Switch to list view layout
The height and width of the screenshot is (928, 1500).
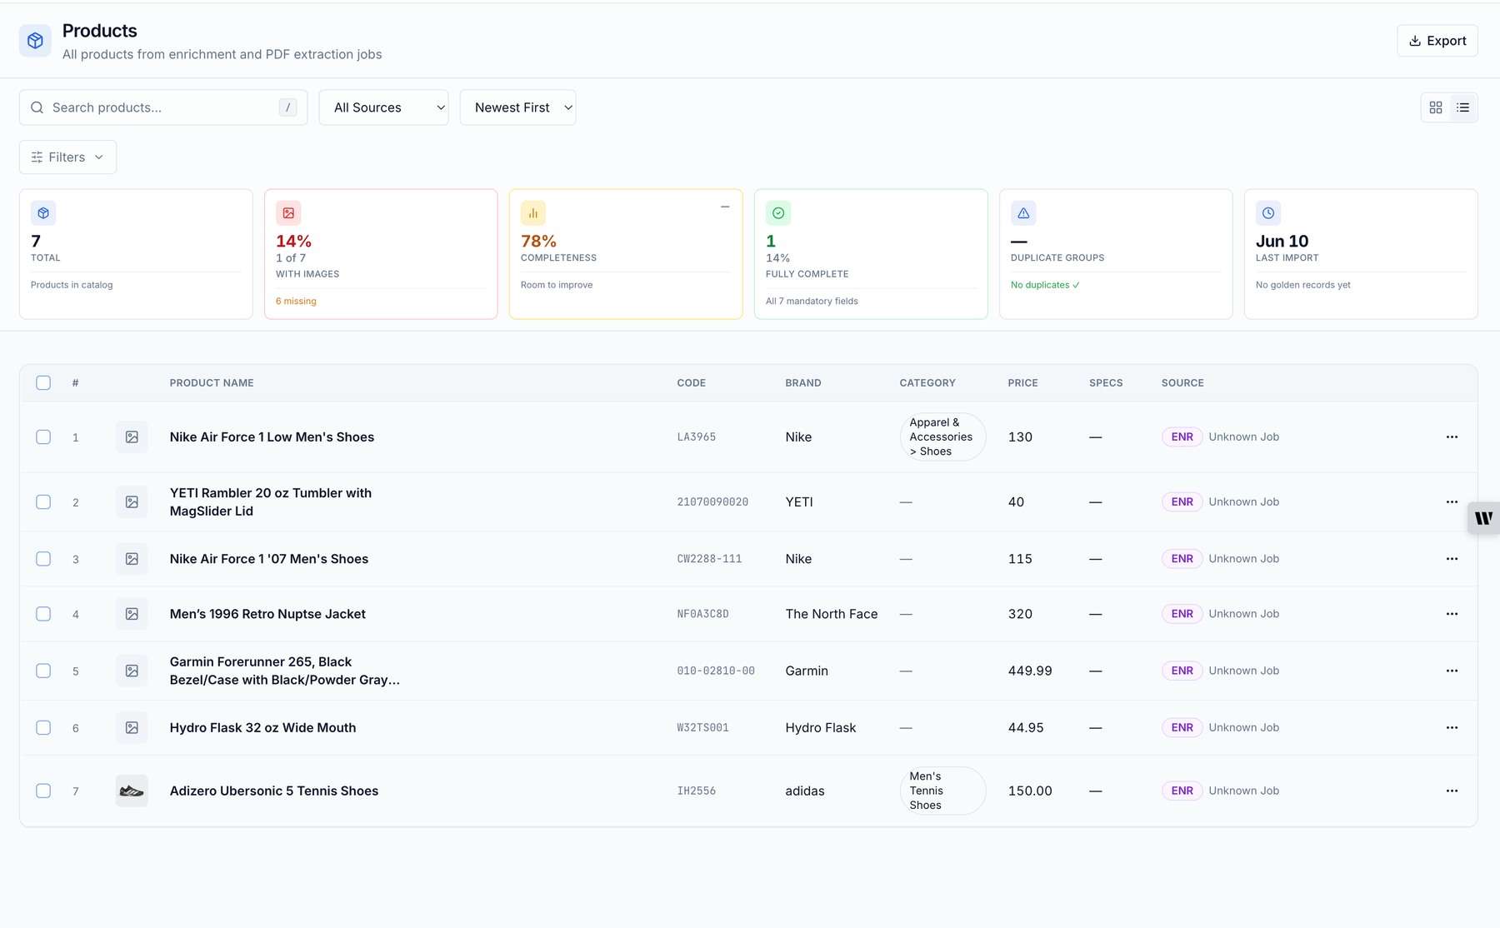pos(1463,107)
